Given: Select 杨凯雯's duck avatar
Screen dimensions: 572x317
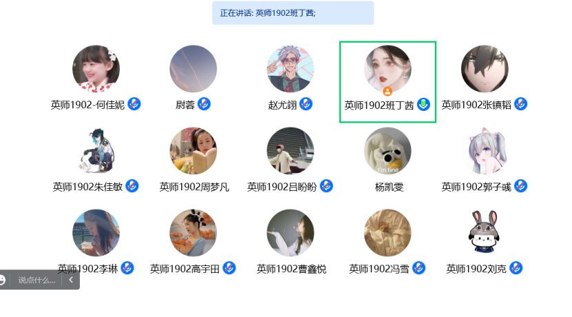Looking at the screenshot, I should pos(388,150).
